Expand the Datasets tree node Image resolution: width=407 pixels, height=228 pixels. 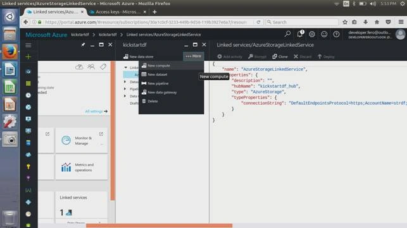coord(125,82)
